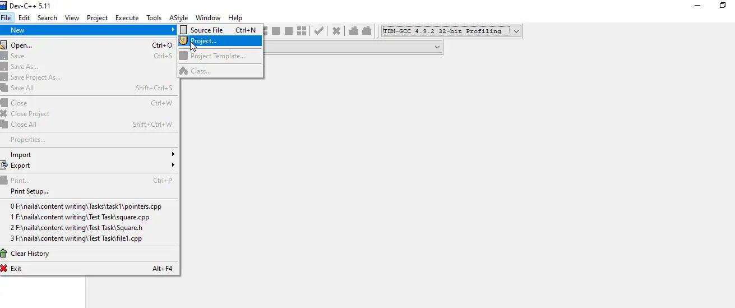This screenshot has width=735, height=308.
Task: Reopen recent file Square.h
Action: [89, 228]
